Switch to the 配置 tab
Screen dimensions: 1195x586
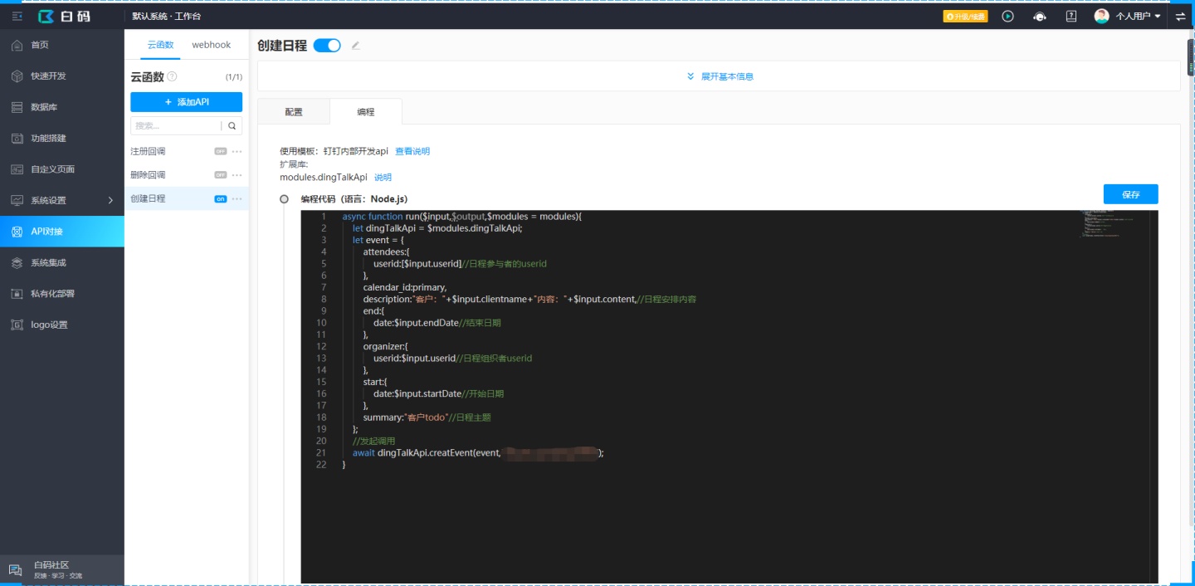coord(294,112)
